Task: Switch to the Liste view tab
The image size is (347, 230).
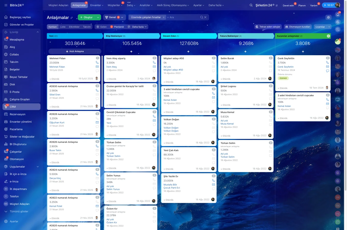Action: tap(63, 27)
